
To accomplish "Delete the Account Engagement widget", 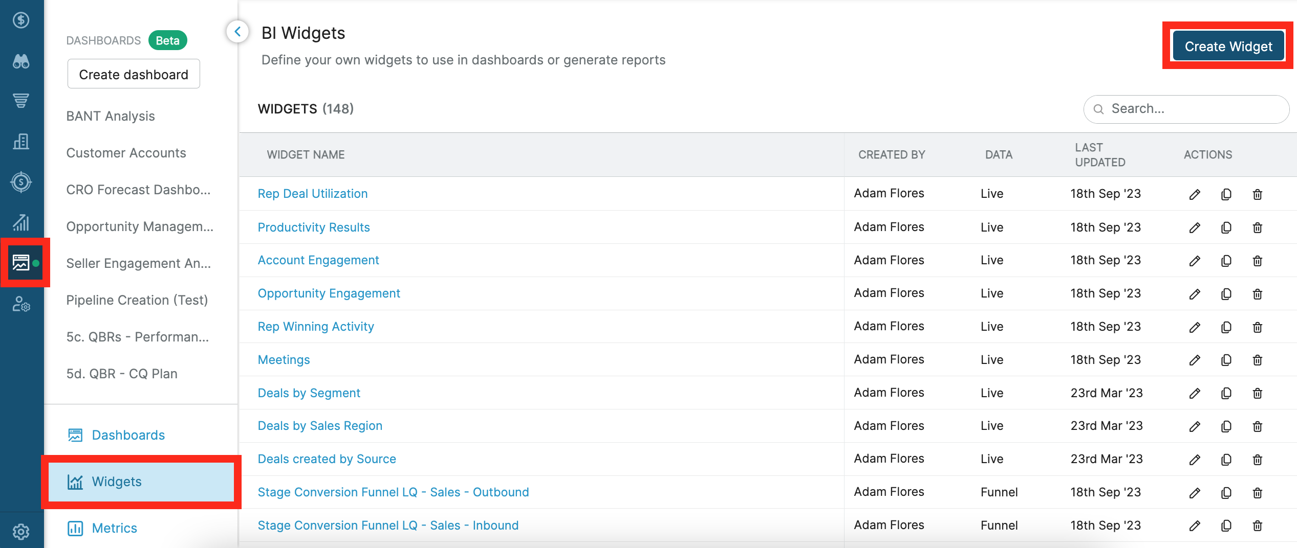I will coord(1258,261).
